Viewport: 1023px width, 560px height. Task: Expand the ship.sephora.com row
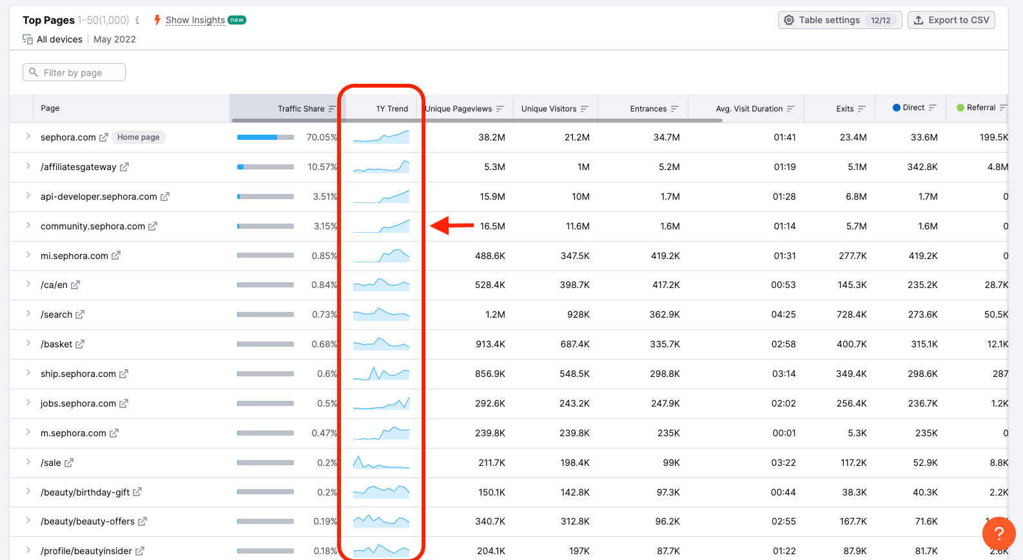(28, 373)
